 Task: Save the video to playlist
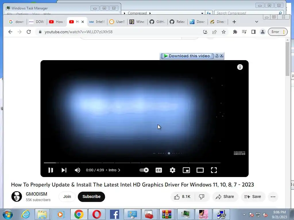(253, 197)
